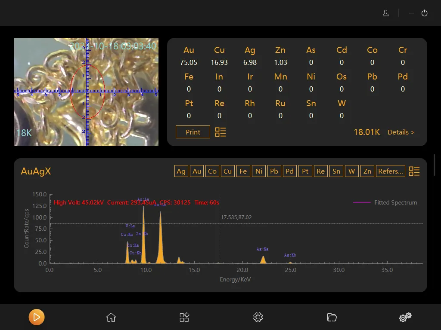Image resolution: width=441 pixels, height=330 pixels.
Task: Toggle the Cu element line marker
Action: 228,171
